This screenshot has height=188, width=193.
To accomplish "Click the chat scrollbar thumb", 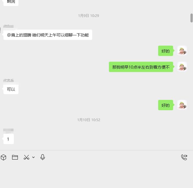I will [x=192, y=18].
